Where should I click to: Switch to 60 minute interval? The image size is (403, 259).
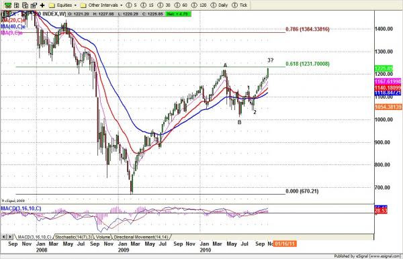pos(181,5)
